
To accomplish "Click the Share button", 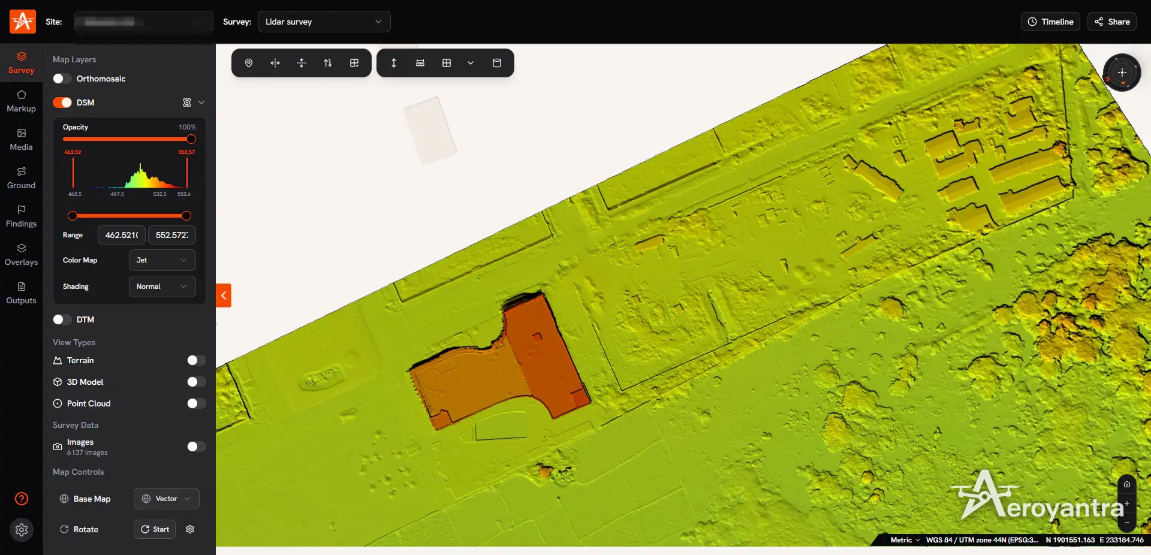I will pos(1112,22).
